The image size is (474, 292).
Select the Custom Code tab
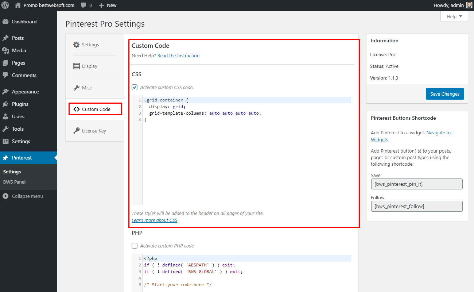[95, 109]
